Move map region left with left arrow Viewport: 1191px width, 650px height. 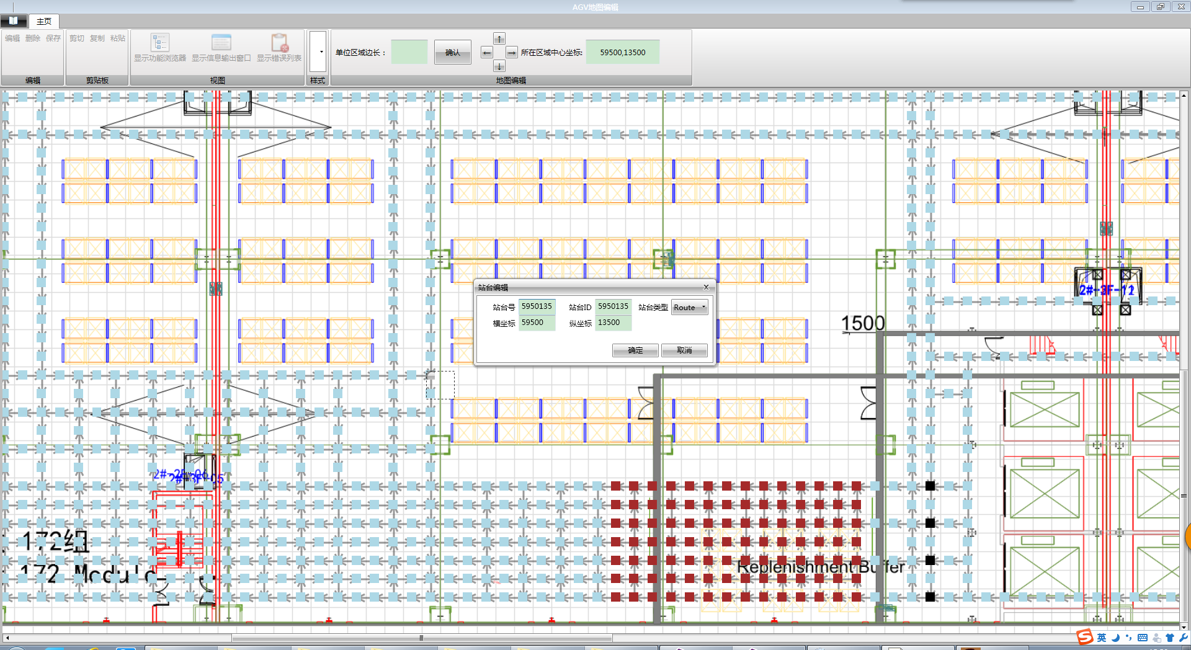487,53
